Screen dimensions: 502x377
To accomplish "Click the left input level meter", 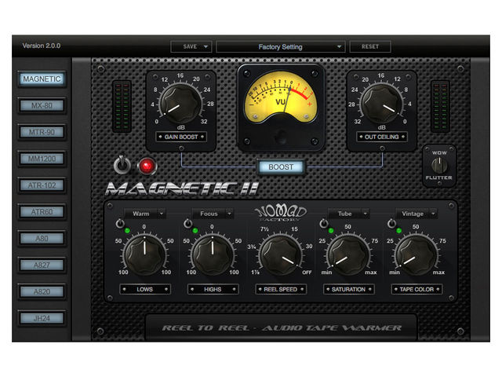I will click(122, 107).
